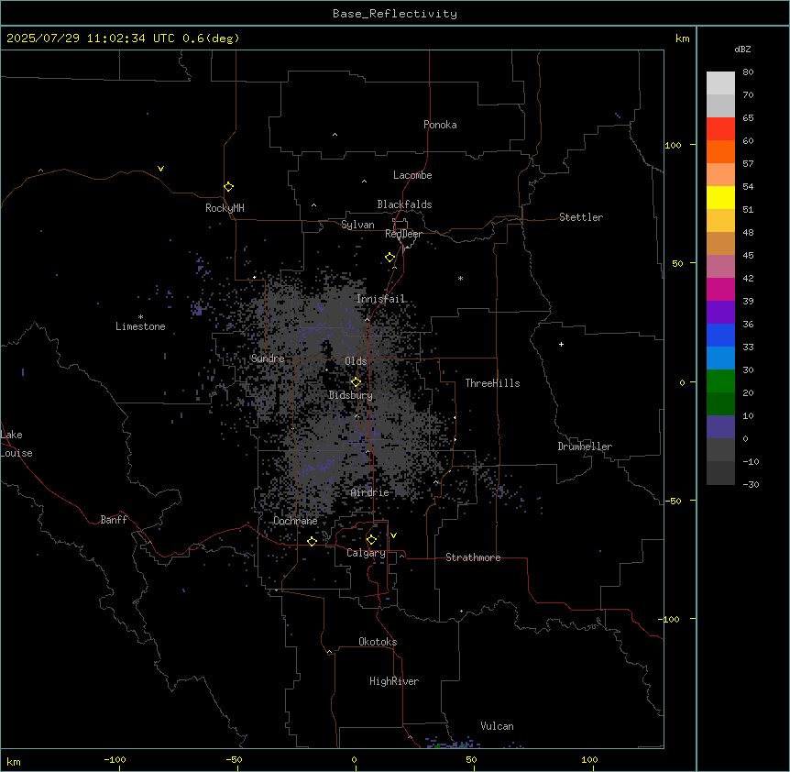790x772 pixels.
Task: Click the yellow 54 dBZ legend swatch
Action: [720, 197]
